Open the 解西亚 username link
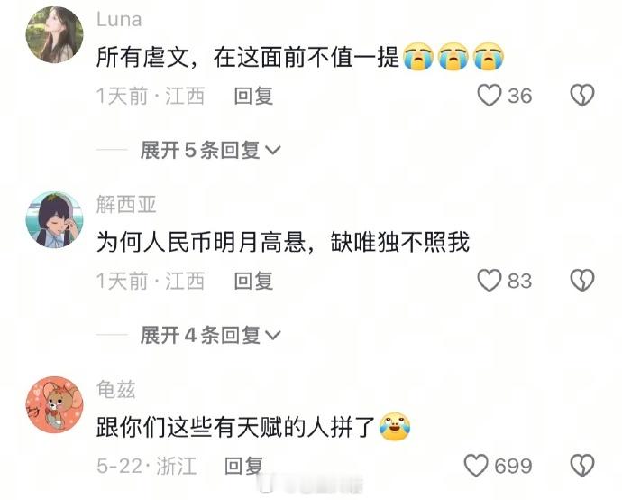622x500 pixels. tap(126, 205)
